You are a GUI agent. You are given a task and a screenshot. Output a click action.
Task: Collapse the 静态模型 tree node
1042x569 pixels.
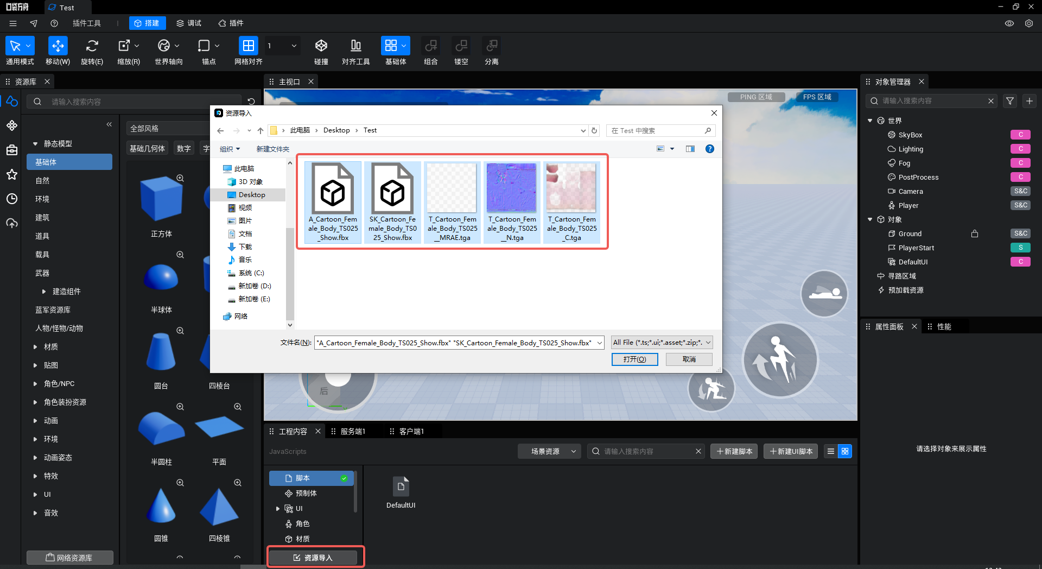(35, 144)
